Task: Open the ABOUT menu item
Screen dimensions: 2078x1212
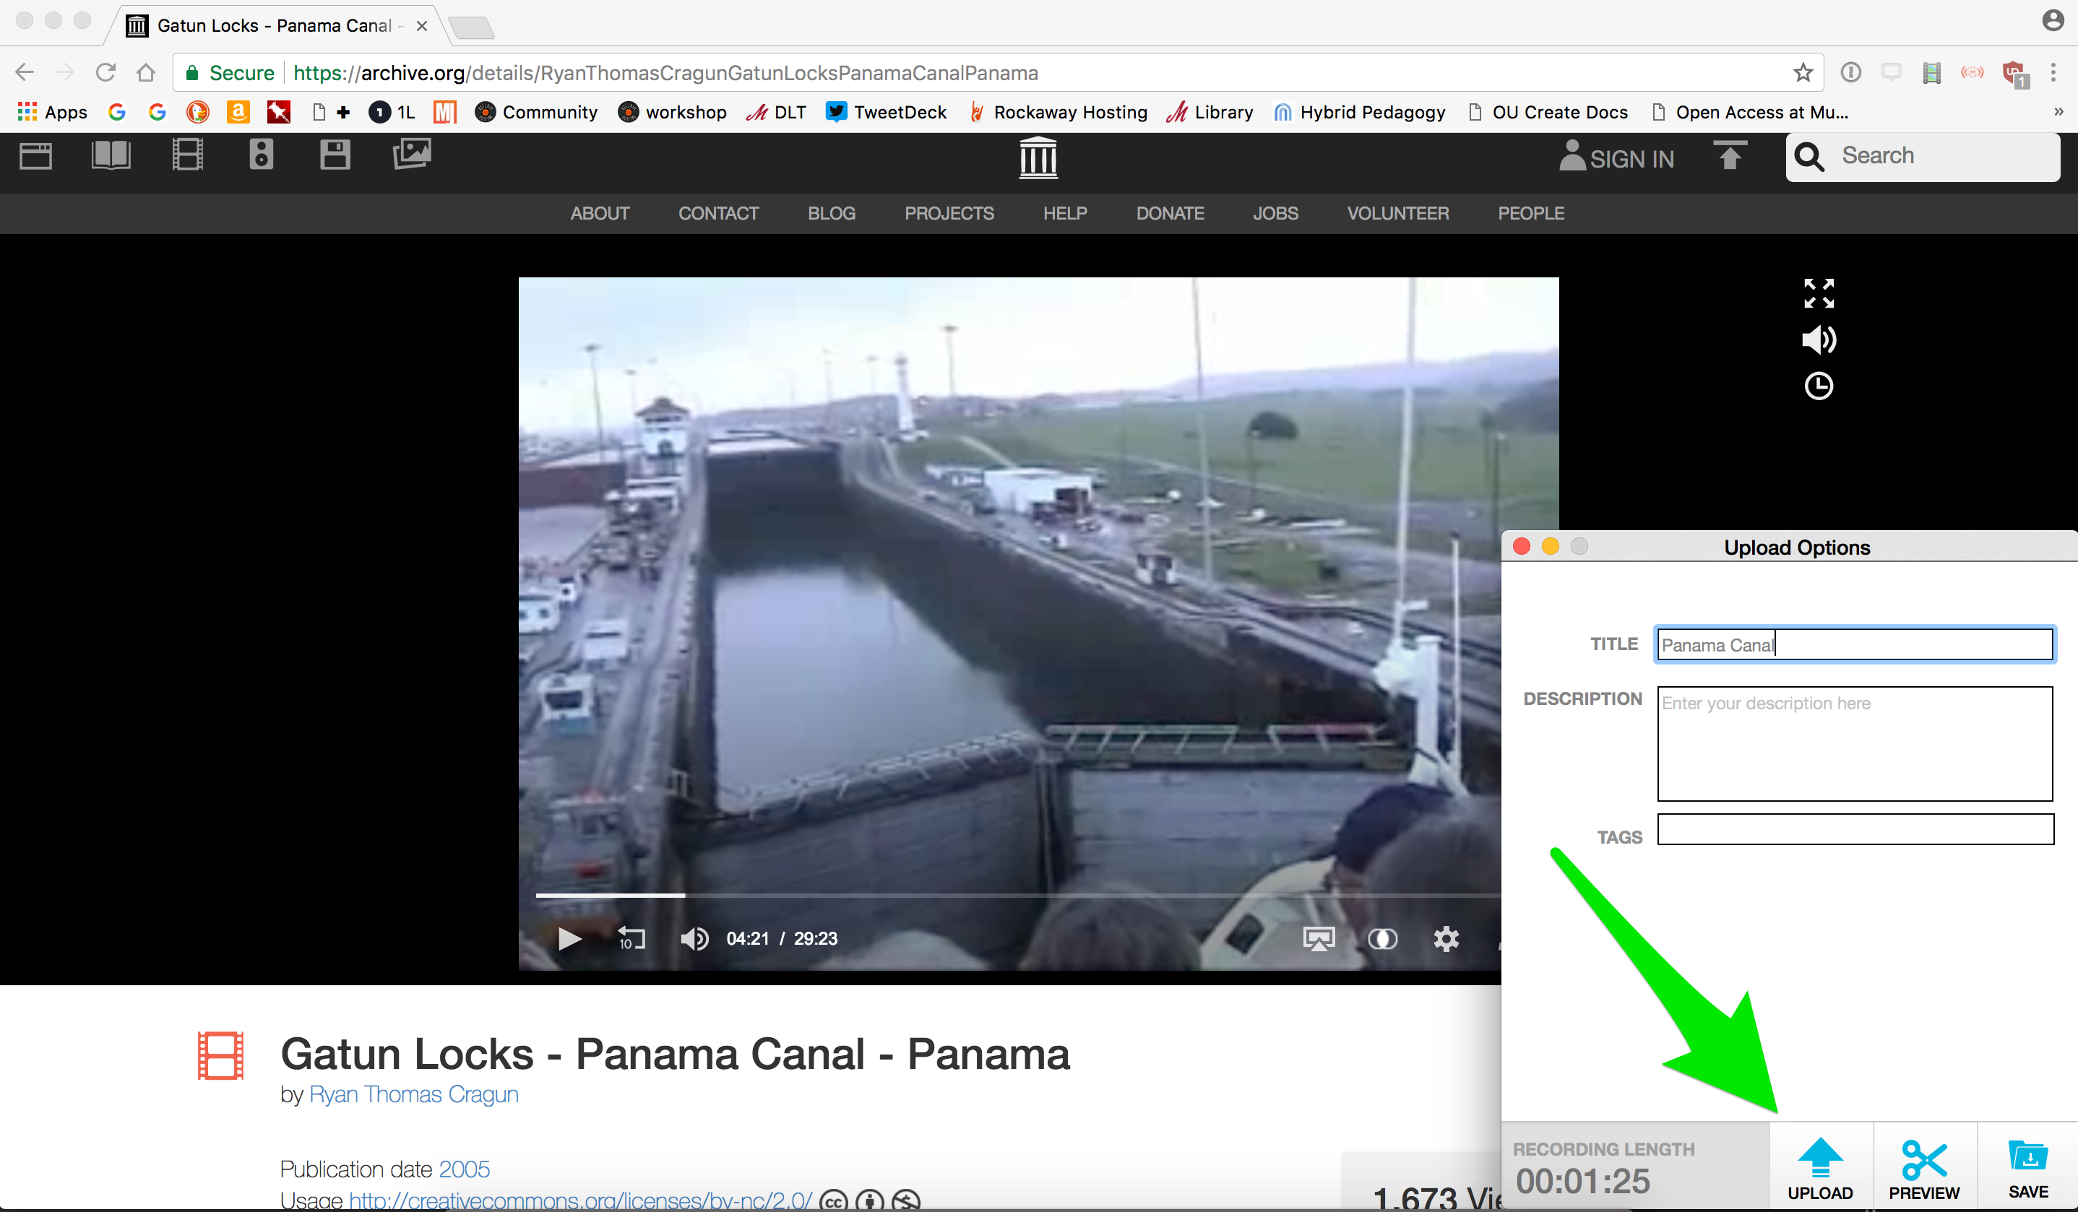Action: 600,214
